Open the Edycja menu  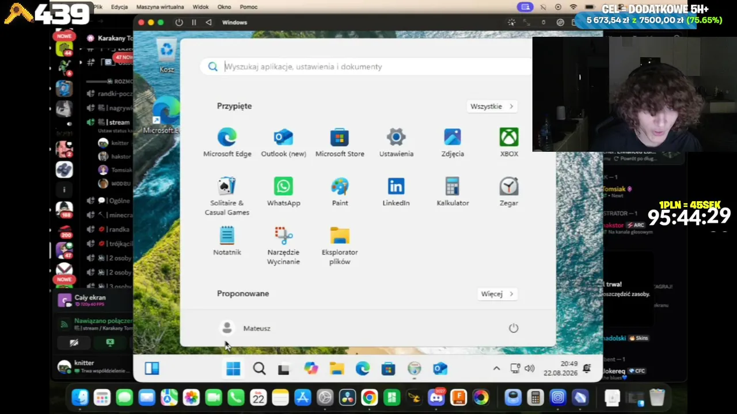point(119,7)
